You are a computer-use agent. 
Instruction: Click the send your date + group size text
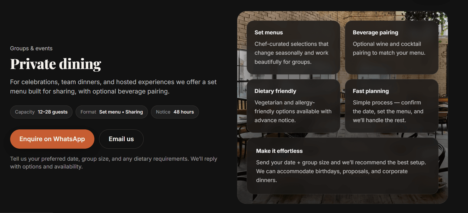(341, 171)
